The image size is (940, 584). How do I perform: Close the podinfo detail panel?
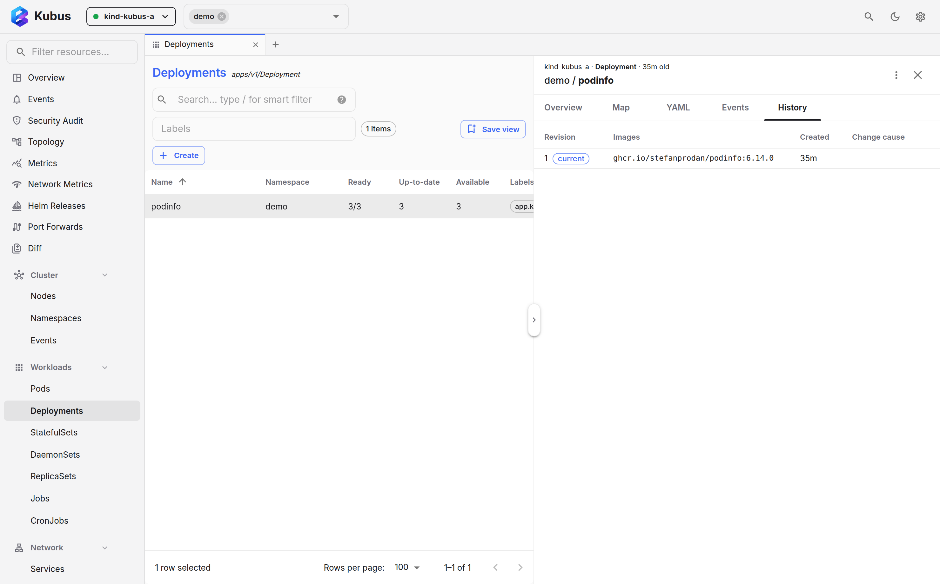917,75
